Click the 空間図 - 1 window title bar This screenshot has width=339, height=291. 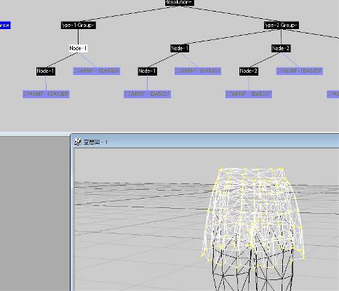click(x=205, y=142)
